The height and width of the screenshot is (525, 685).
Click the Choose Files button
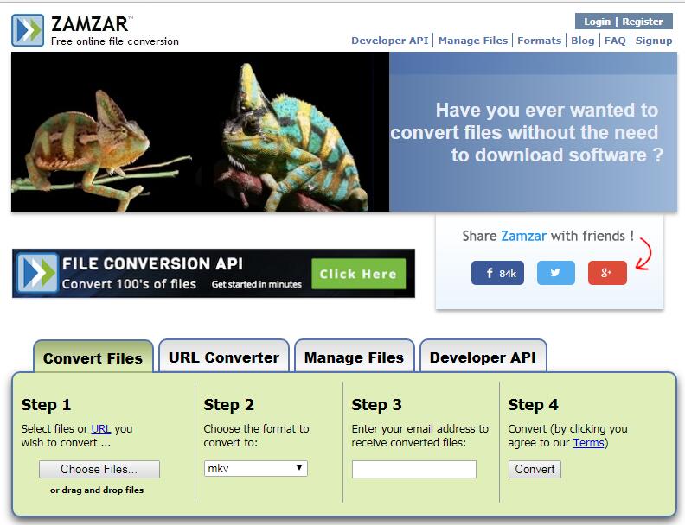99,469
